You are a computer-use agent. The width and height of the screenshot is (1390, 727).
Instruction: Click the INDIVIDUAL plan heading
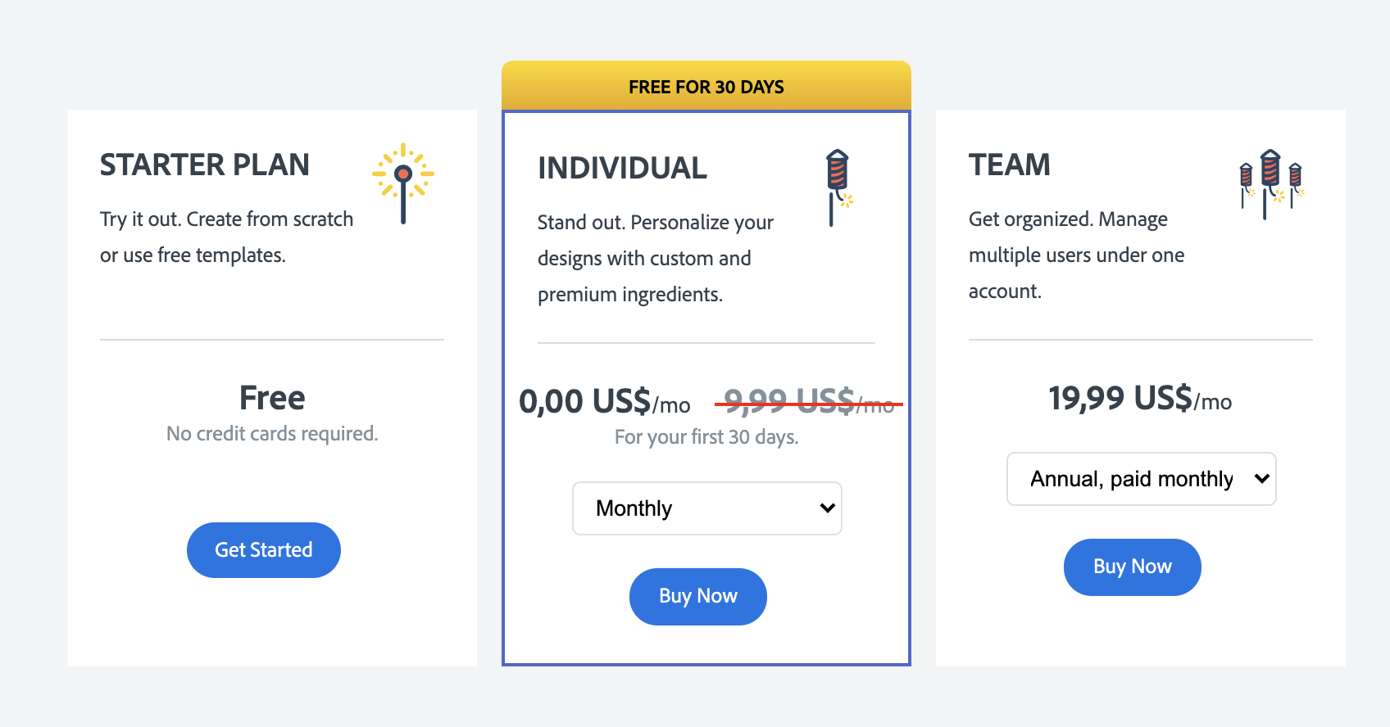point(622,168)
